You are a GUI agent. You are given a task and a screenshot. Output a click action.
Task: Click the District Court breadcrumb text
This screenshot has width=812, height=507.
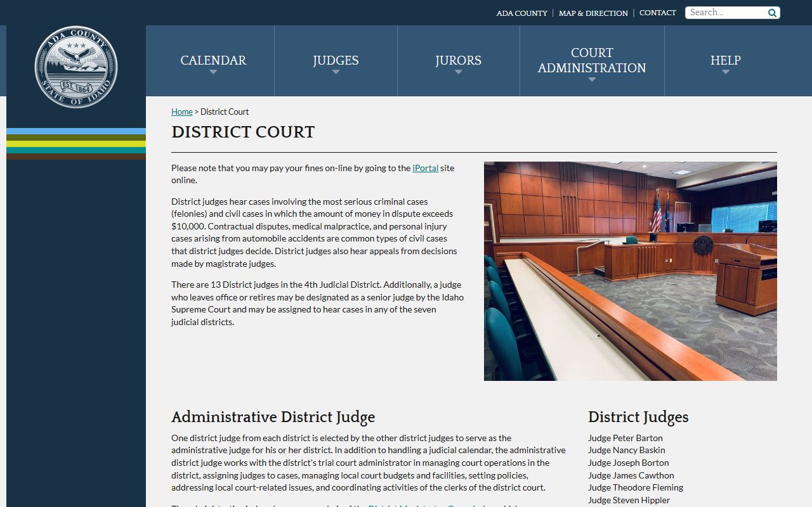pyautogui.click(x=225, y=112)
